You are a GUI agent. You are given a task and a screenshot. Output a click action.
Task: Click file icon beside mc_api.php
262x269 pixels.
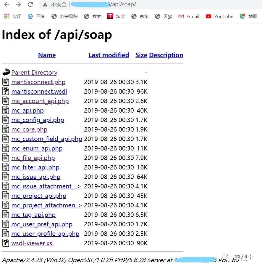pos(6,110)
